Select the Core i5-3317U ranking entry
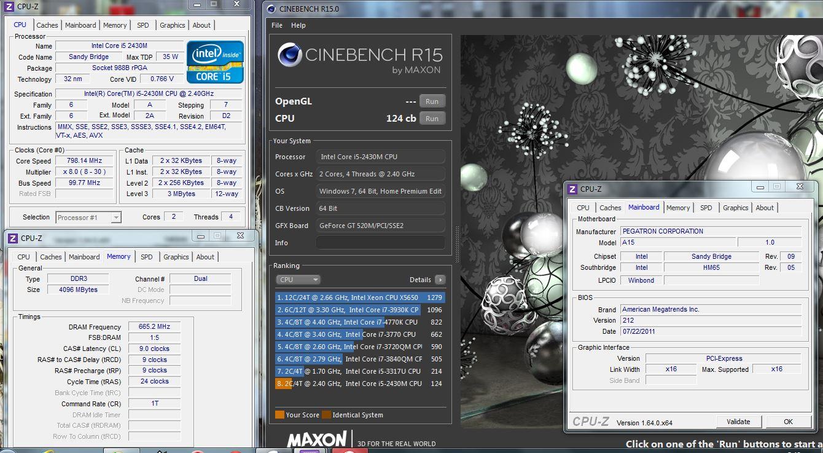This screenshot has height=453, width=823. point(360,371)
